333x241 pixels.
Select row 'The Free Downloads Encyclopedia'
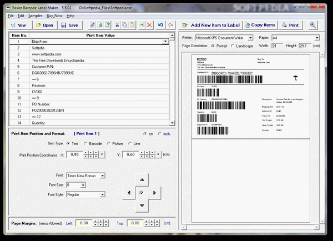pyautogui.click(x=89, y=61)
